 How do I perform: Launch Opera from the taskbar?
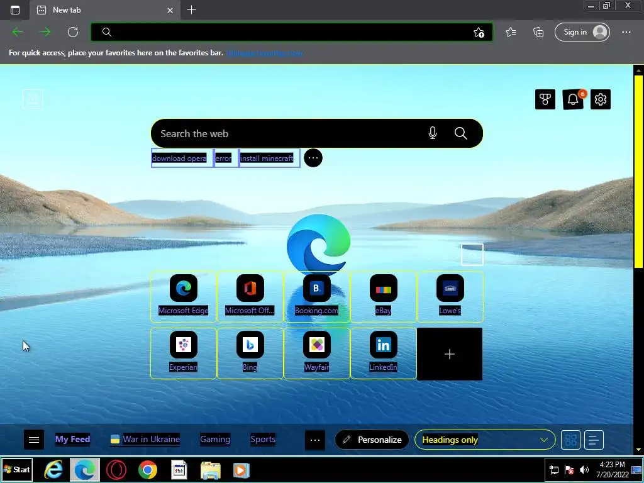click(116, 470)
